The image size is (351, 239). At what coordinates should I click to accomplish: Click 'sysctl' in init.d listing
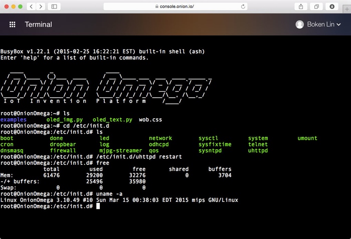point(209,138)
